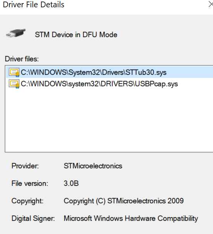The width and height of the screenshot is (213, 234).
Task: Click the Copyright (C) STMicroelectronics 2009 value
Action: (x=124, y=201)
